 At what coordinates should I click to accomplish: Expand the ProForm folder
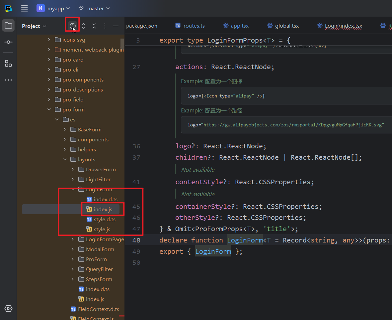pos(72,259)
